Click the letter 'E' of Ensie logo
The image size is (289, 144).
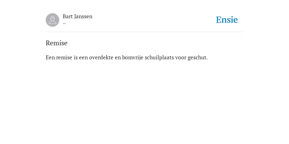(219, 20)
